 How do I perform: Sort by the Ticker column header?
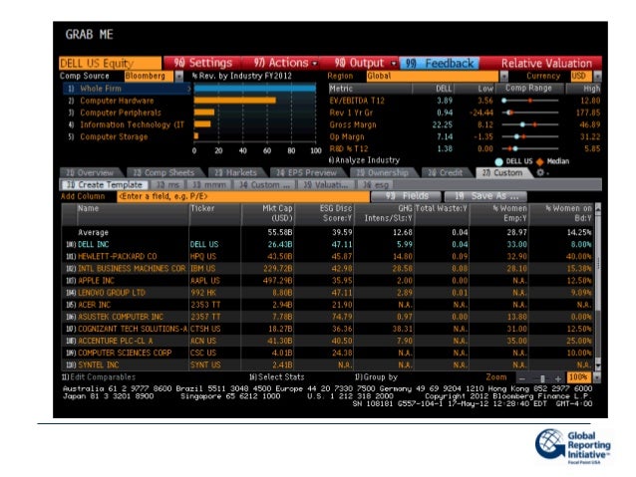(x=215, y=213)
